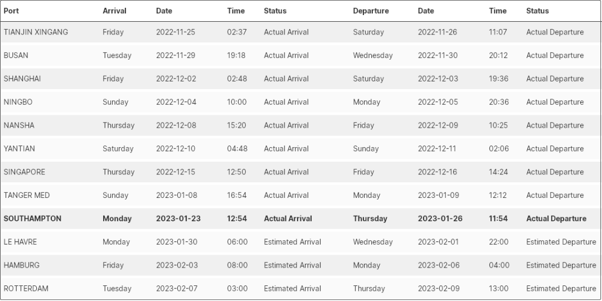Click the HAMBURG port name

22,265
